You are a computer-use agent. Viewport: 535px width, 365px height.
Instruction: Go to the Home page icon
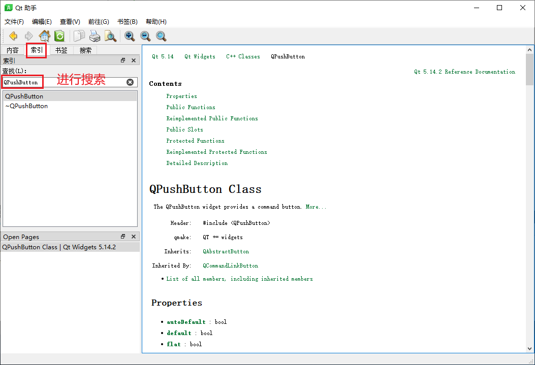pos(44,36)
